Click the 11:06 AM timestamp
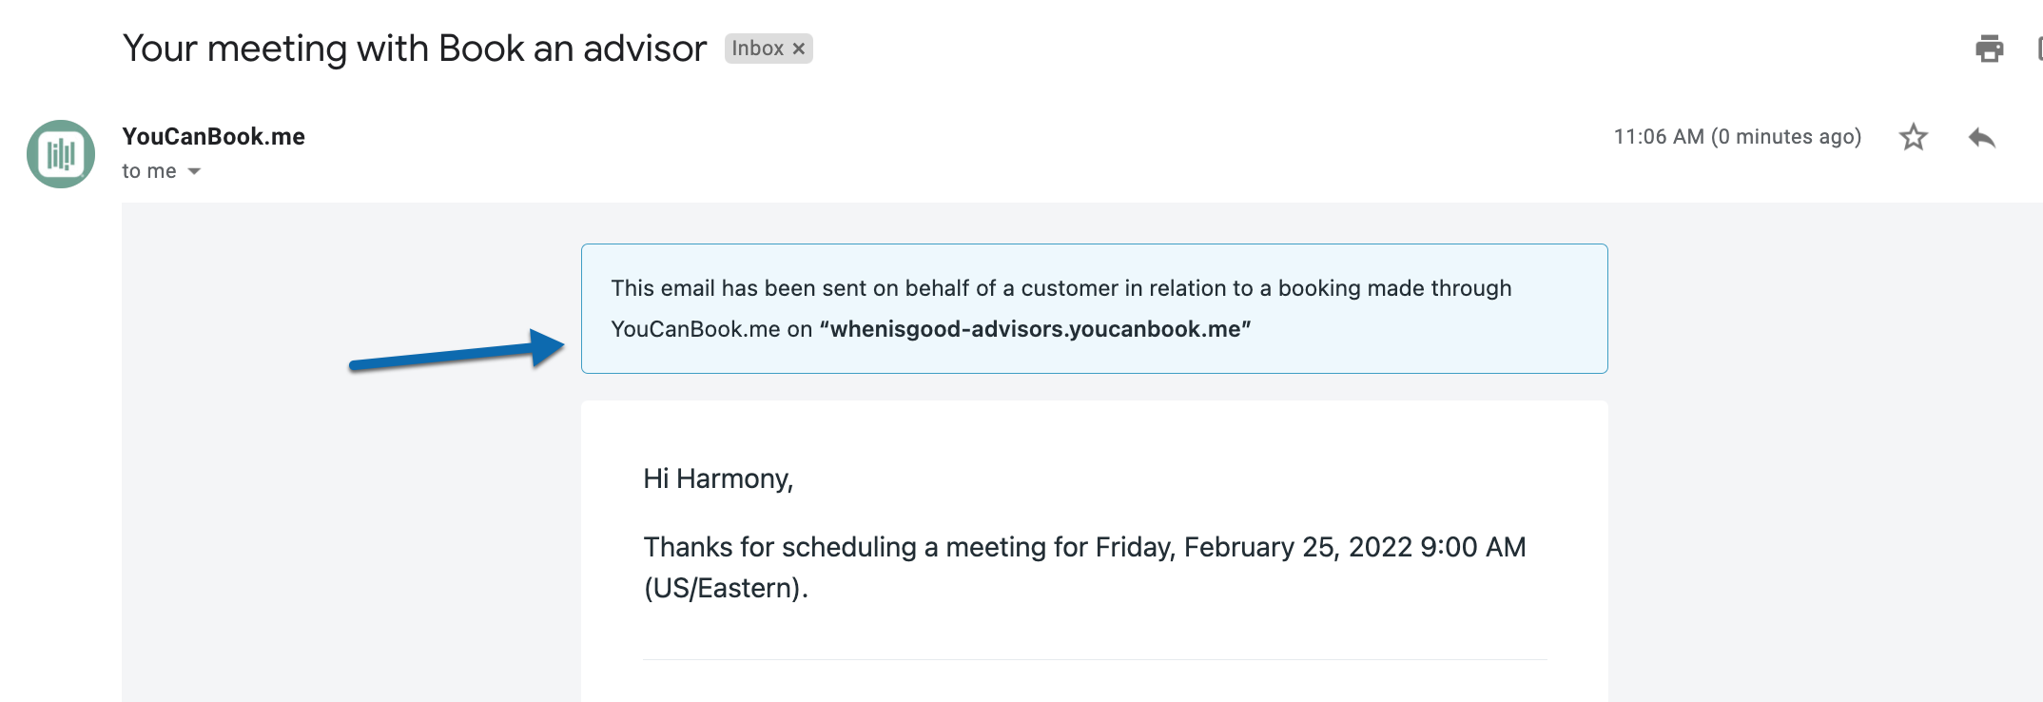The width and height of the screenshot is (2043, 702). point(1737,137)
